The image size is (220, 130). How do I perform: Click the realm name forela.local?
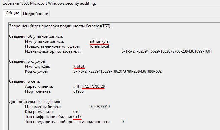pyautogui.click(x=99, y=46)
